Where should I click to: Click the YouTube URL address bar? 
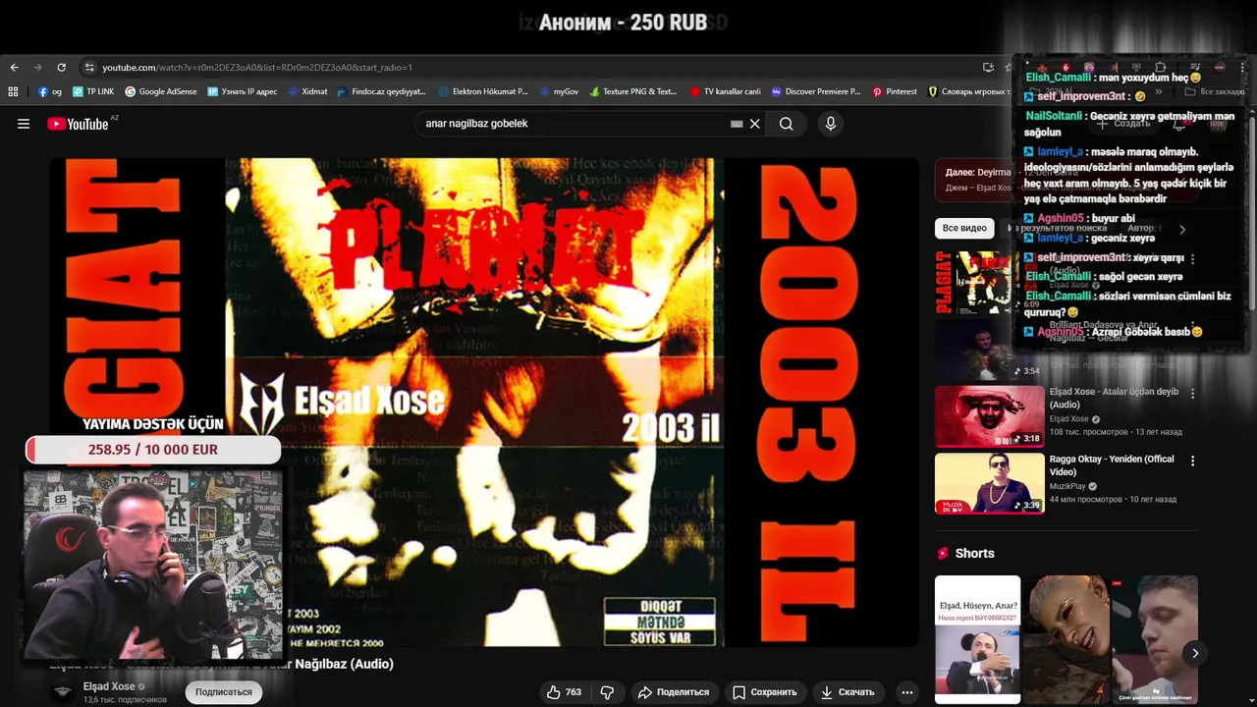click(x=530, y=68)
